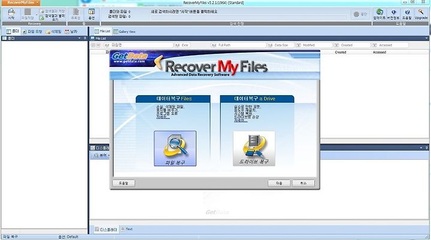Select the 드라이브 복구 (drive recovery) wizard icon

tap(254, 148)
